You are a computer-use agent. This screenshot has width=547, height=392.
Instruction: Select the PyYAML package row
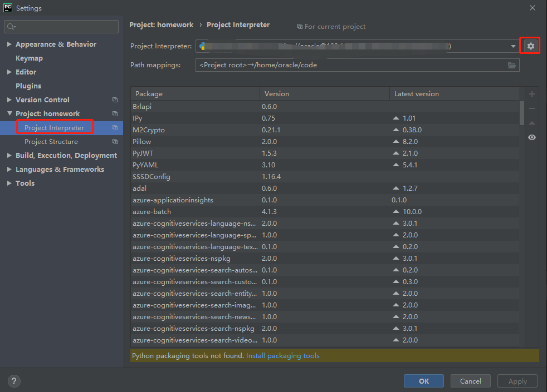(325, 165)
